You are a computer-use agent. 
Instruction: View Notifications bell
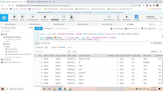click(127, 18)
